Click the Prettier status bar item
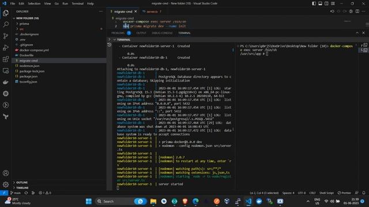The image size is (369, 207). click(344, 193)
